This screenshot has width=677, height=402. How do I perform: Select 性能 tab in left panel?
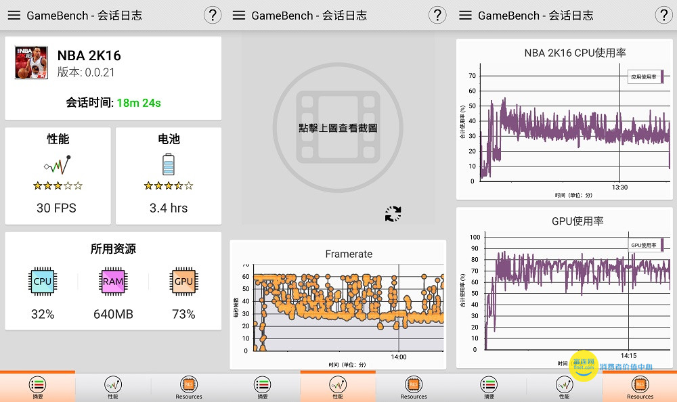pyautogui.click(x=112, y=387)
